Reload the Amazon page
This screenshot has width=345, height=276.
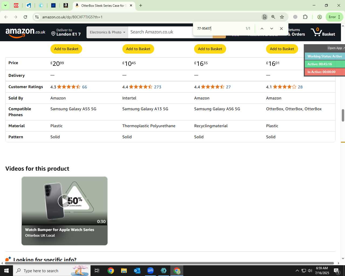coord(25,17)
